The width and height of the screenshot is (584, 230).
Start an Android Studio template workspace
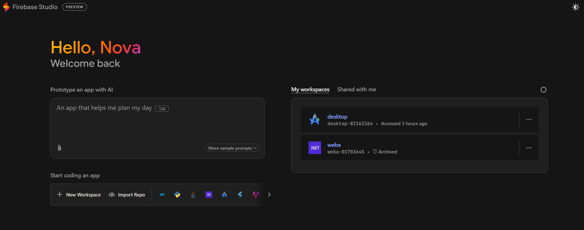click(224, 195)
